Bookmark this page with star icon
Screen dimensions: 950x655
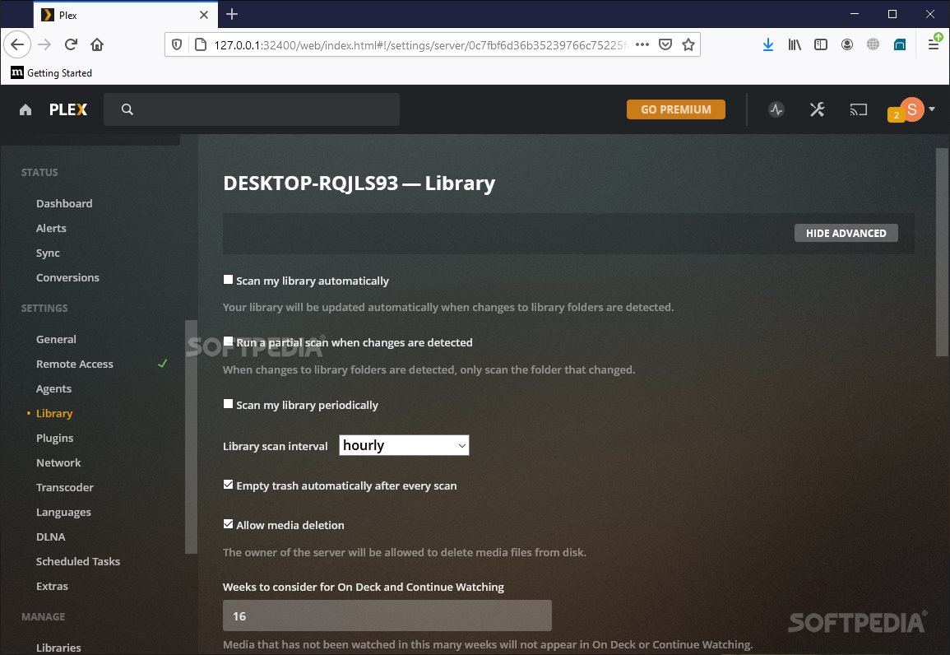tap(688, 44)
